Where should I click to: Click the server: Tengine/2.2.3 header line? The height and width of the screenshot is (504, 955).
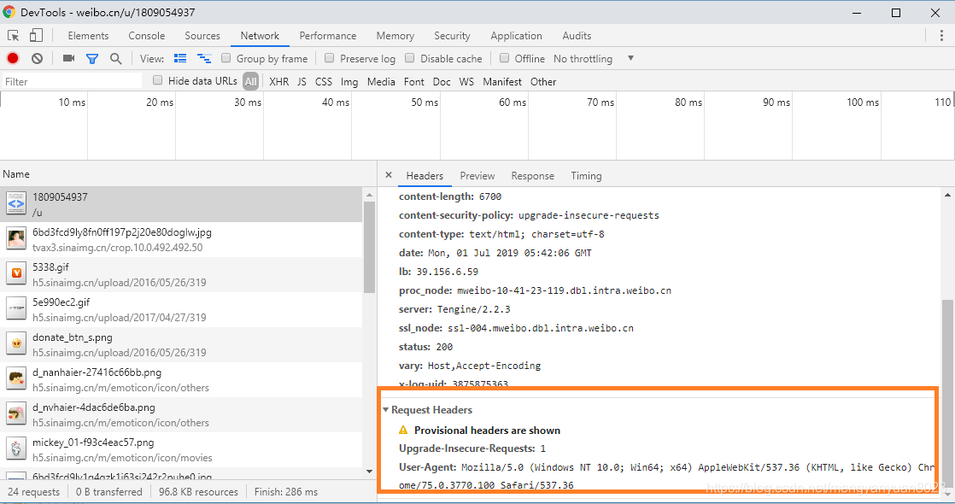click(454, 309)
